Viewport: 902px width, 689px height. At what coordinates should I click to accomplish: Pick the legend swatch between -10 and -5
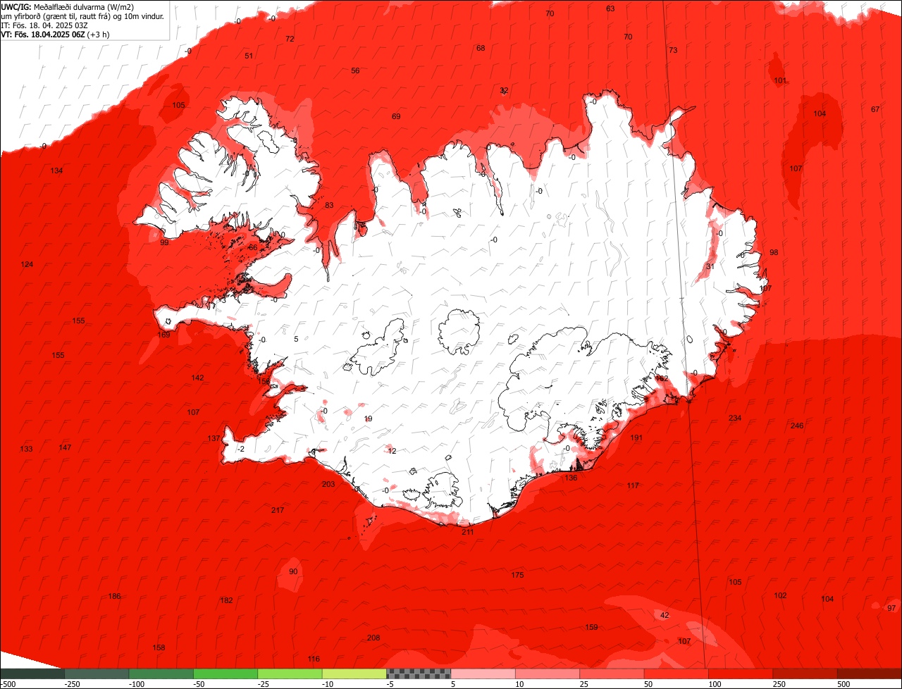[354, 674]
